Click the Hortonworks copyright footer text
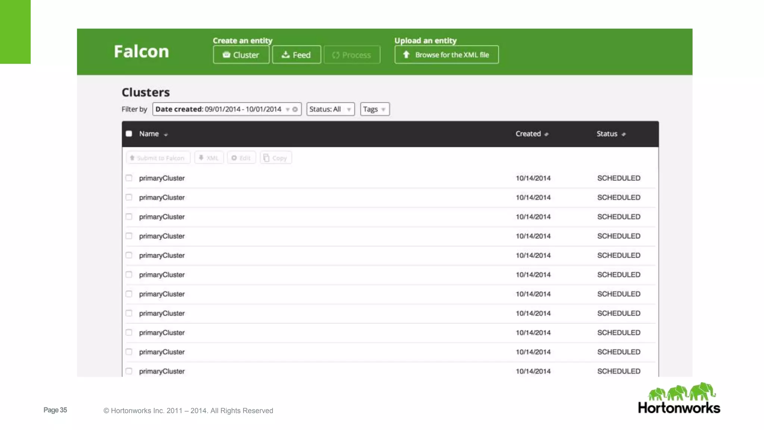Image resolution: width=764 pixels, height=430 pixels. pos(188,411)
